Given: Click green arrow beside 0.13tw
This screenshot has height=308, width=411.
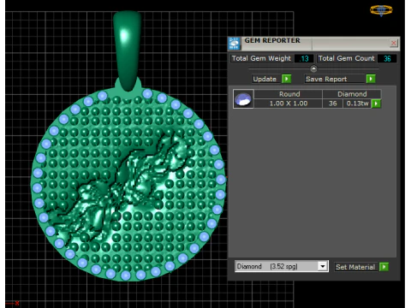Looking at the screenshot, I should click(376, 104).
